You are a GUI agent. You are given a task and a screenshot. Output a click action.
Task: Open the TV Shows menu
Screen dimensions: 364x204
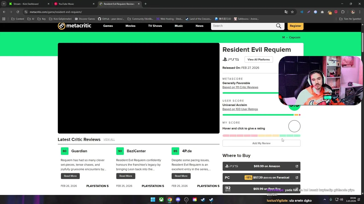coord(155,26)
